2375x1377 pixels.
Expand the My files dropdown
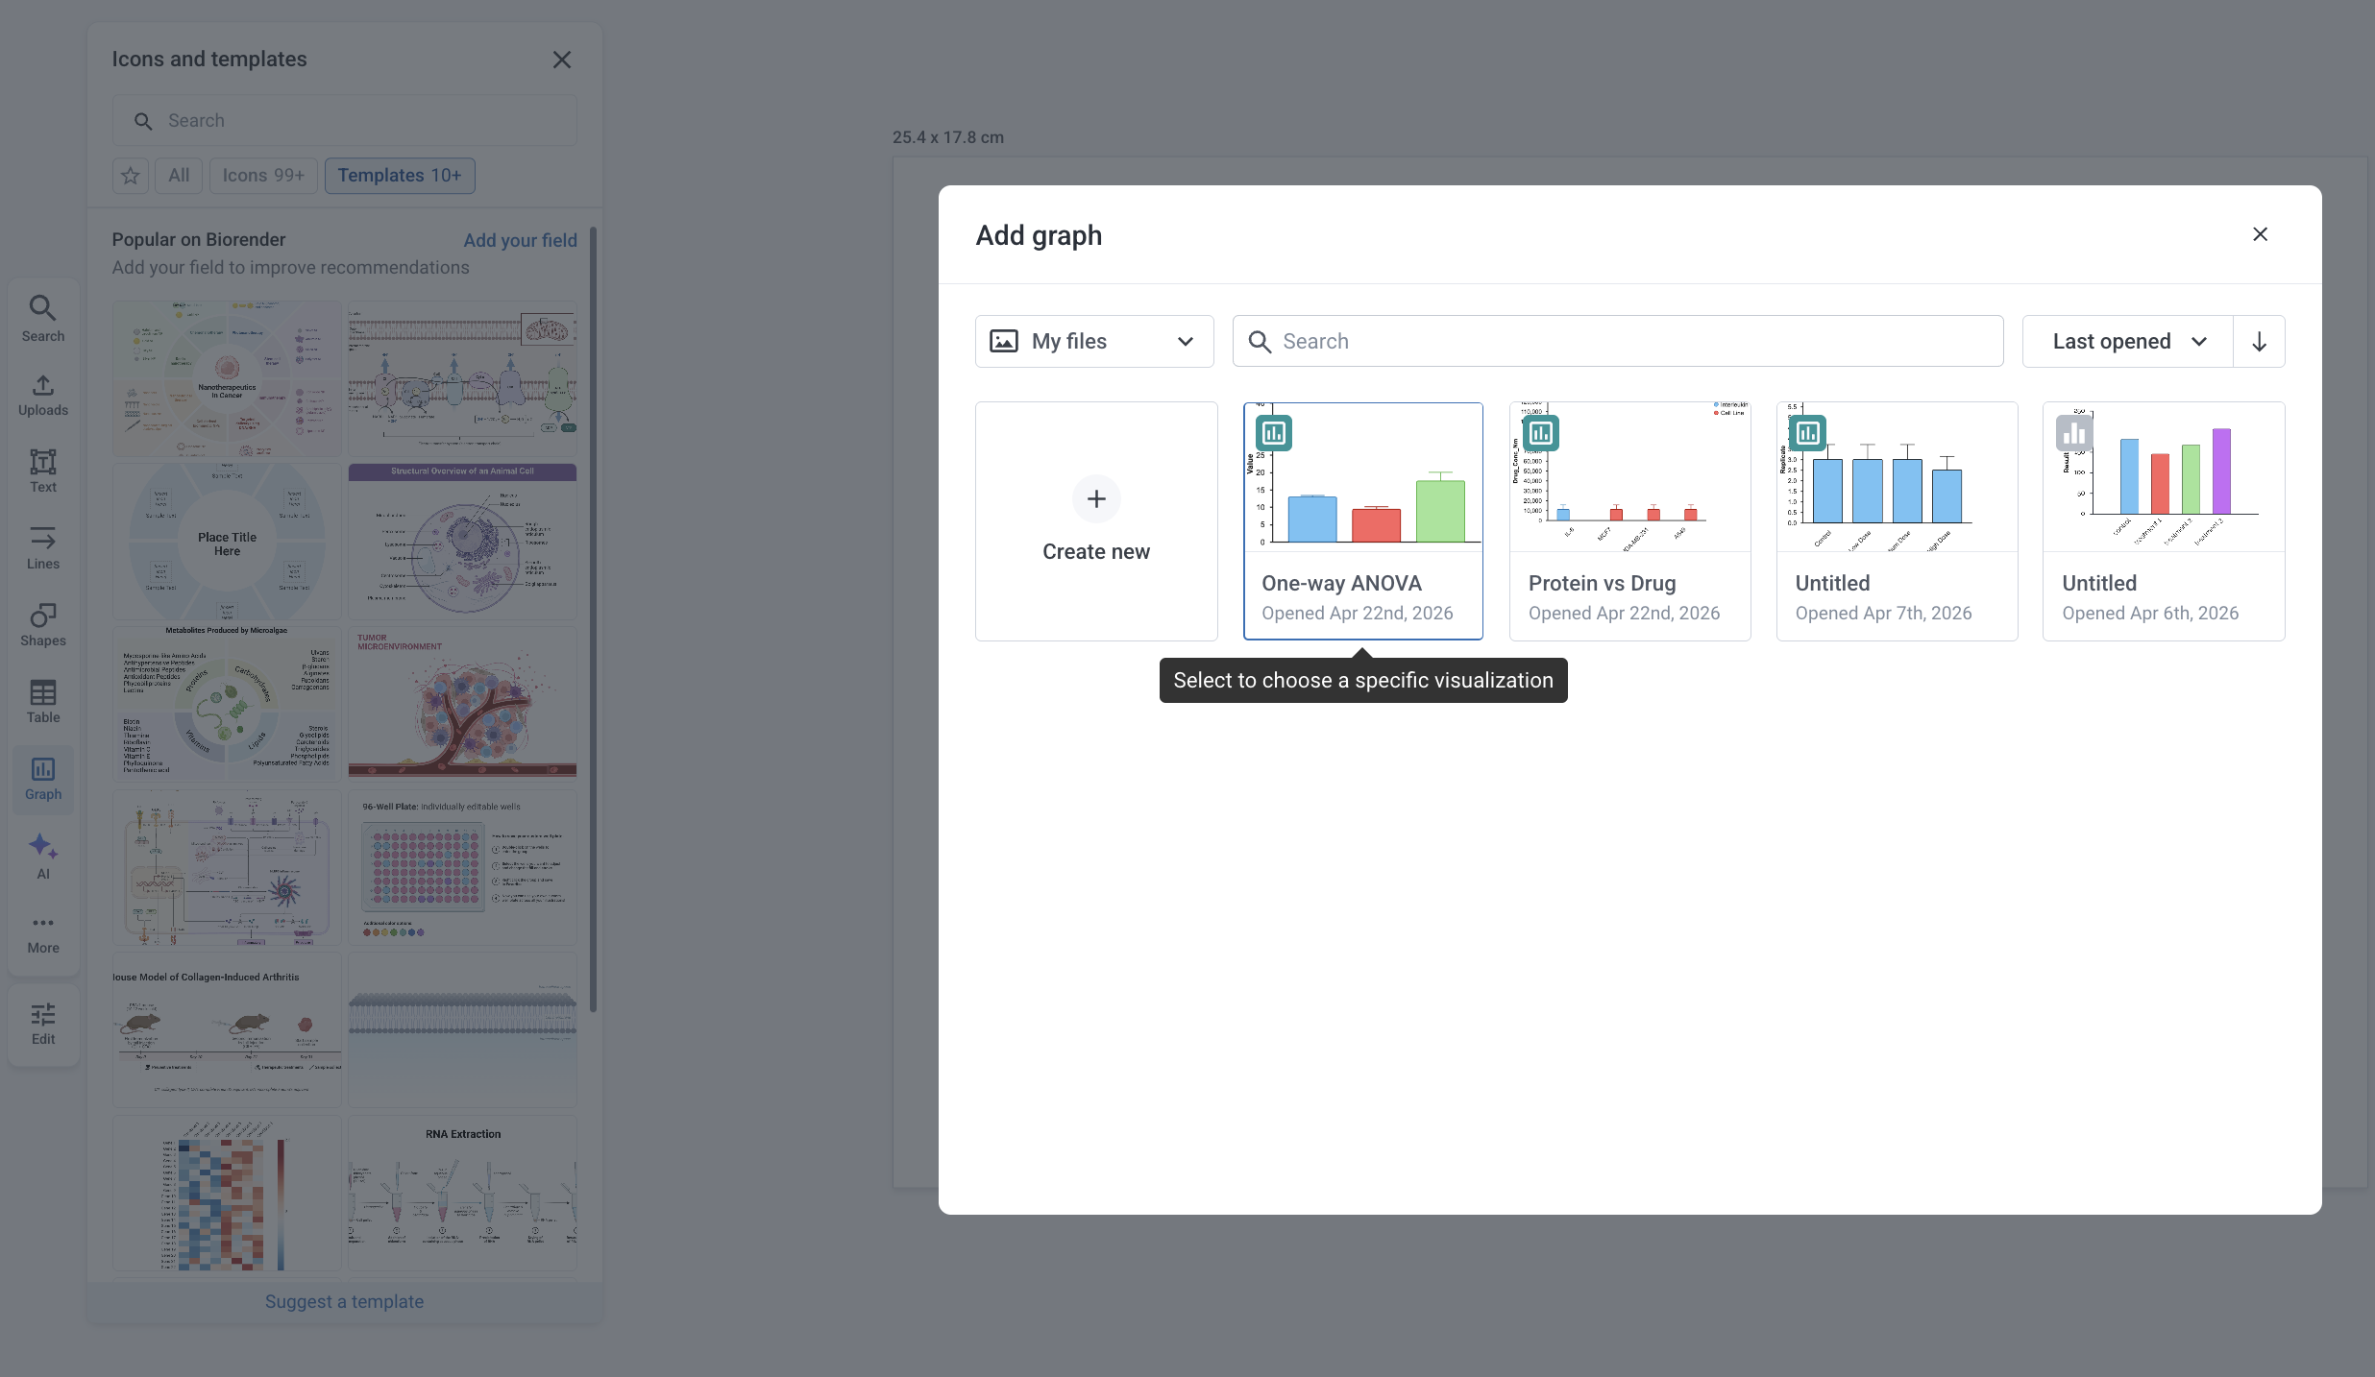coord(1094,342)
